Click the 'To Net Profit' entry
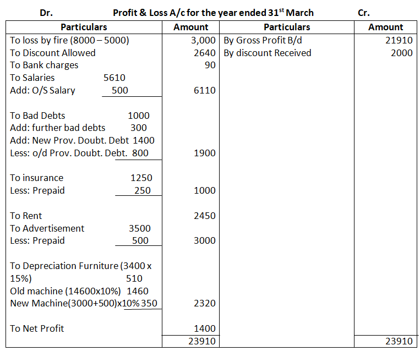Viewport: 420px width, 351px height. tap(37, 328)
